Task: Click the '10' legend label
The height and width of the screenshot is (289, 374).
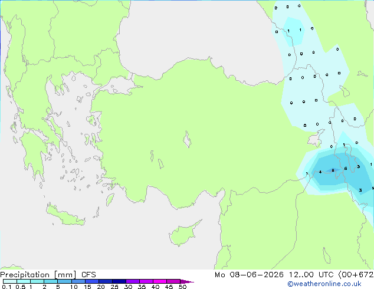Action: (x=74, y=287)
